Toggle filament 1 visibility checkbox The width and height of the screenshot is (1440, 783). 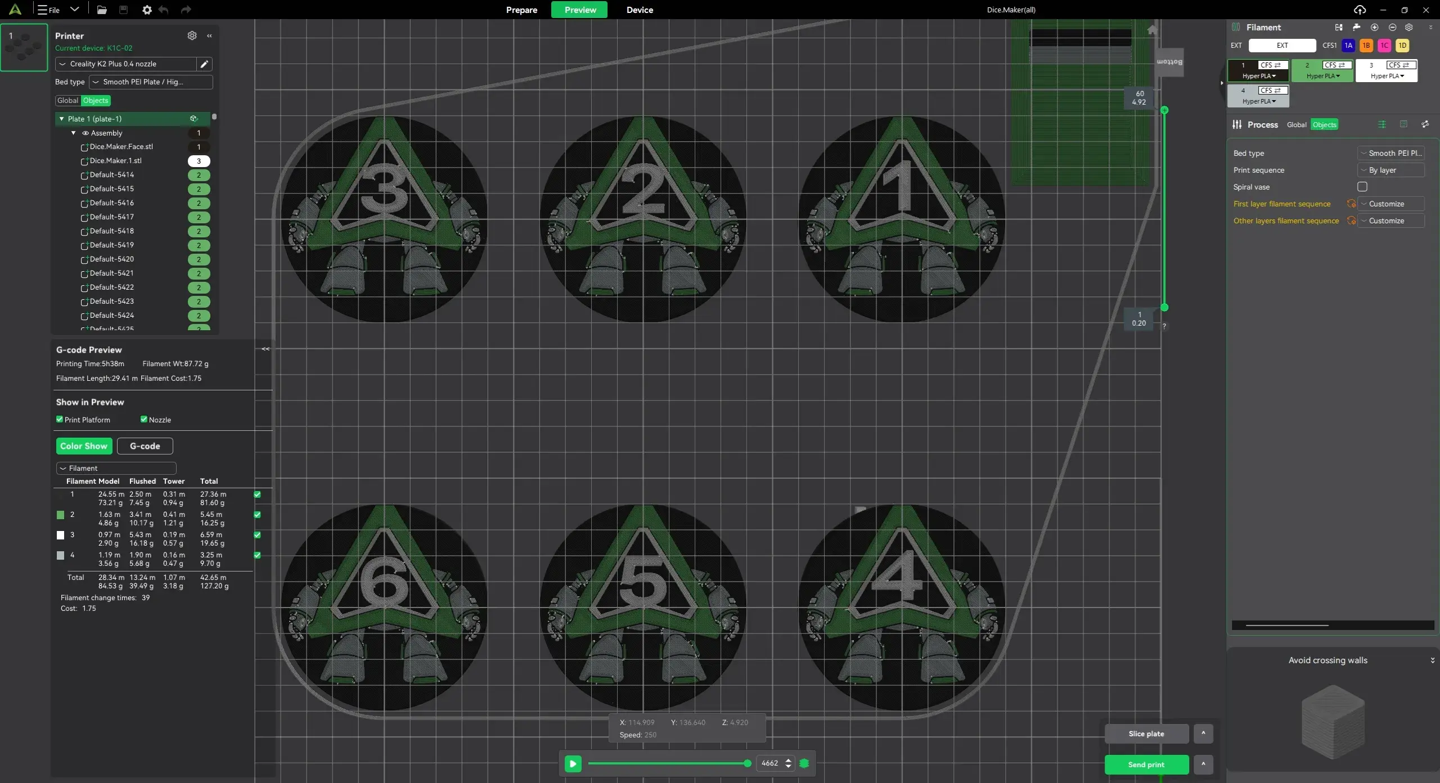(x=258, y=494)
